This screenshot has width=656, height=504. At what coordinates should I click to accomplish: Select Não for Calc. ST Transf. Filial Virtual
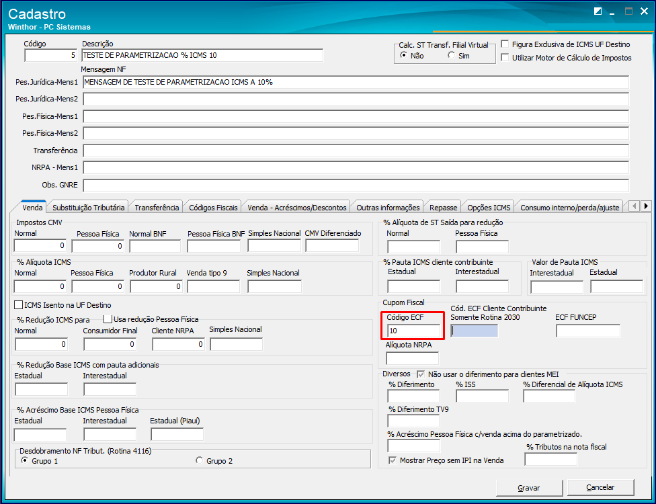404,55
